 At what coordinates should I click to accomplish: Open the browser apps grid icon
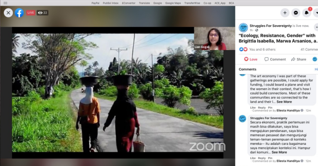coord(5,3)
